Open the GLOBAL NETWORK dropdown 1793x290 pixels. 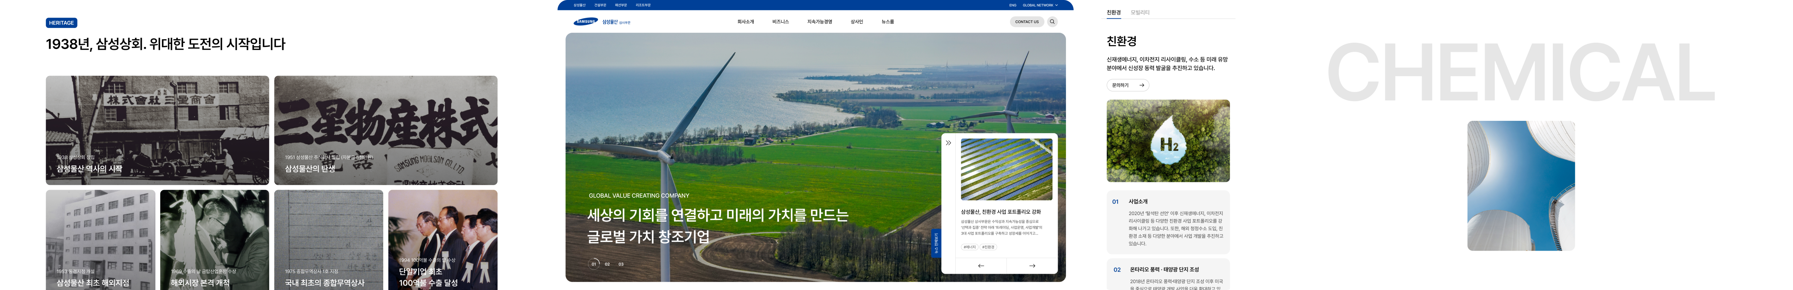pyautogui.click(x=1040, y=5)
